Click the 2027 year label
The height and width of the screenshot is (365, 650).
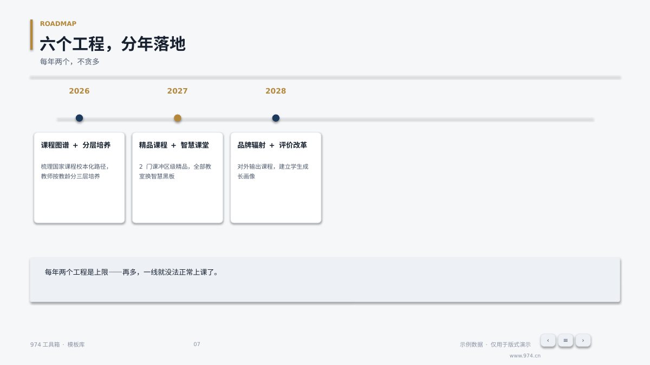click(178, 91)
